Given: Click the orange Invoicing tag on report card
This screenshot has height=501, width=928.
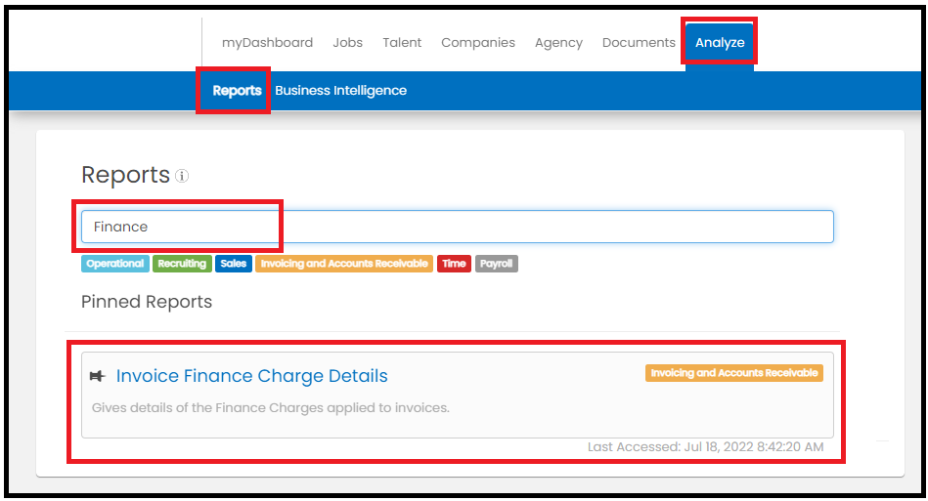Looking at the screenshot, I should (x=733, y=373).
